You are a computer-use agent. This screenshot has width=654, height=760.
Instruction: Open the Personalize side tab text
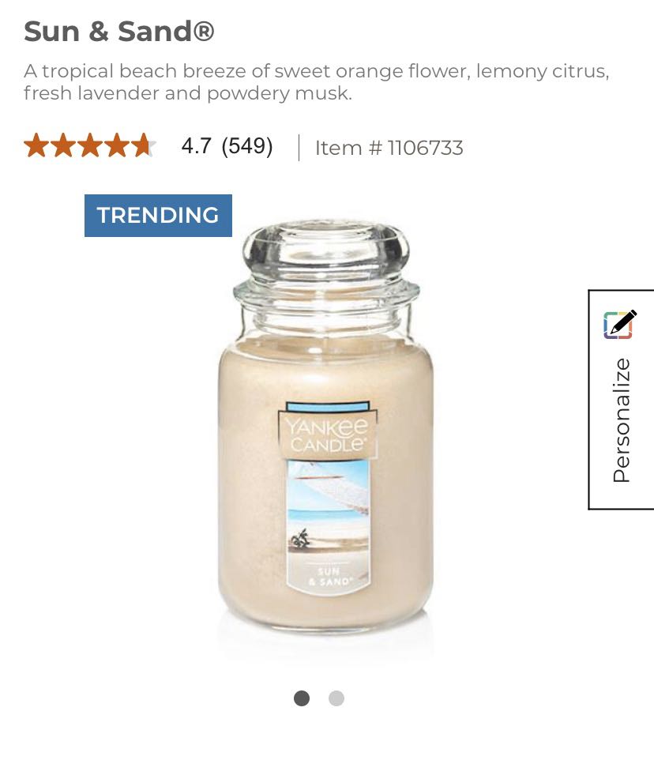[x=622, y=420]
